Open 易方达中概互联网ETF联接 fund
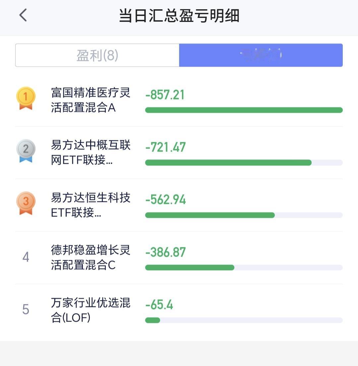Screen dimensions: 358x366 tap(90, 152)
